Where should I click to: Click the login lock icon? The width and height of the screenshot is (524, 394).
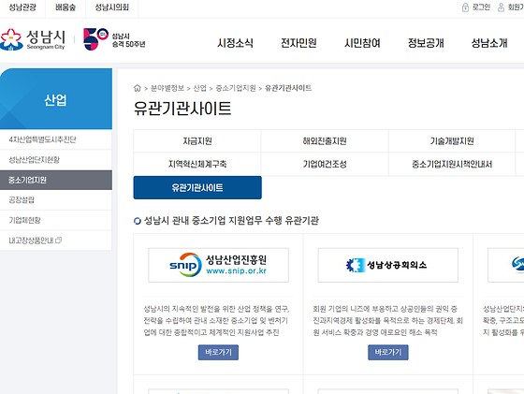[x=465, y=7]
